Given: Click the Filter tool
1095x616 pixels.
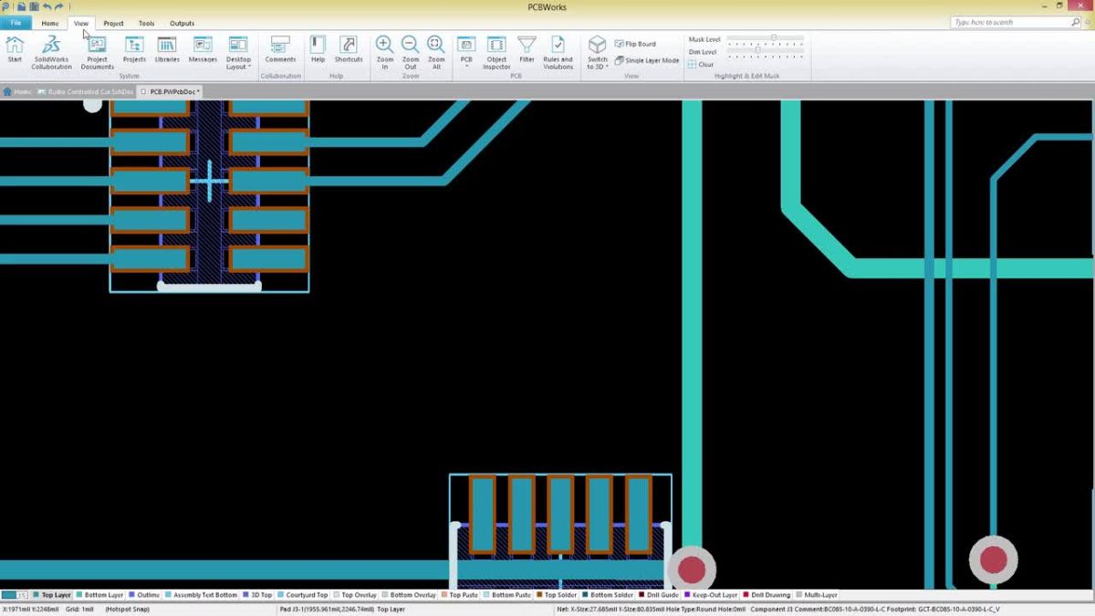Looking at the screenshot, I should point(527,52).
